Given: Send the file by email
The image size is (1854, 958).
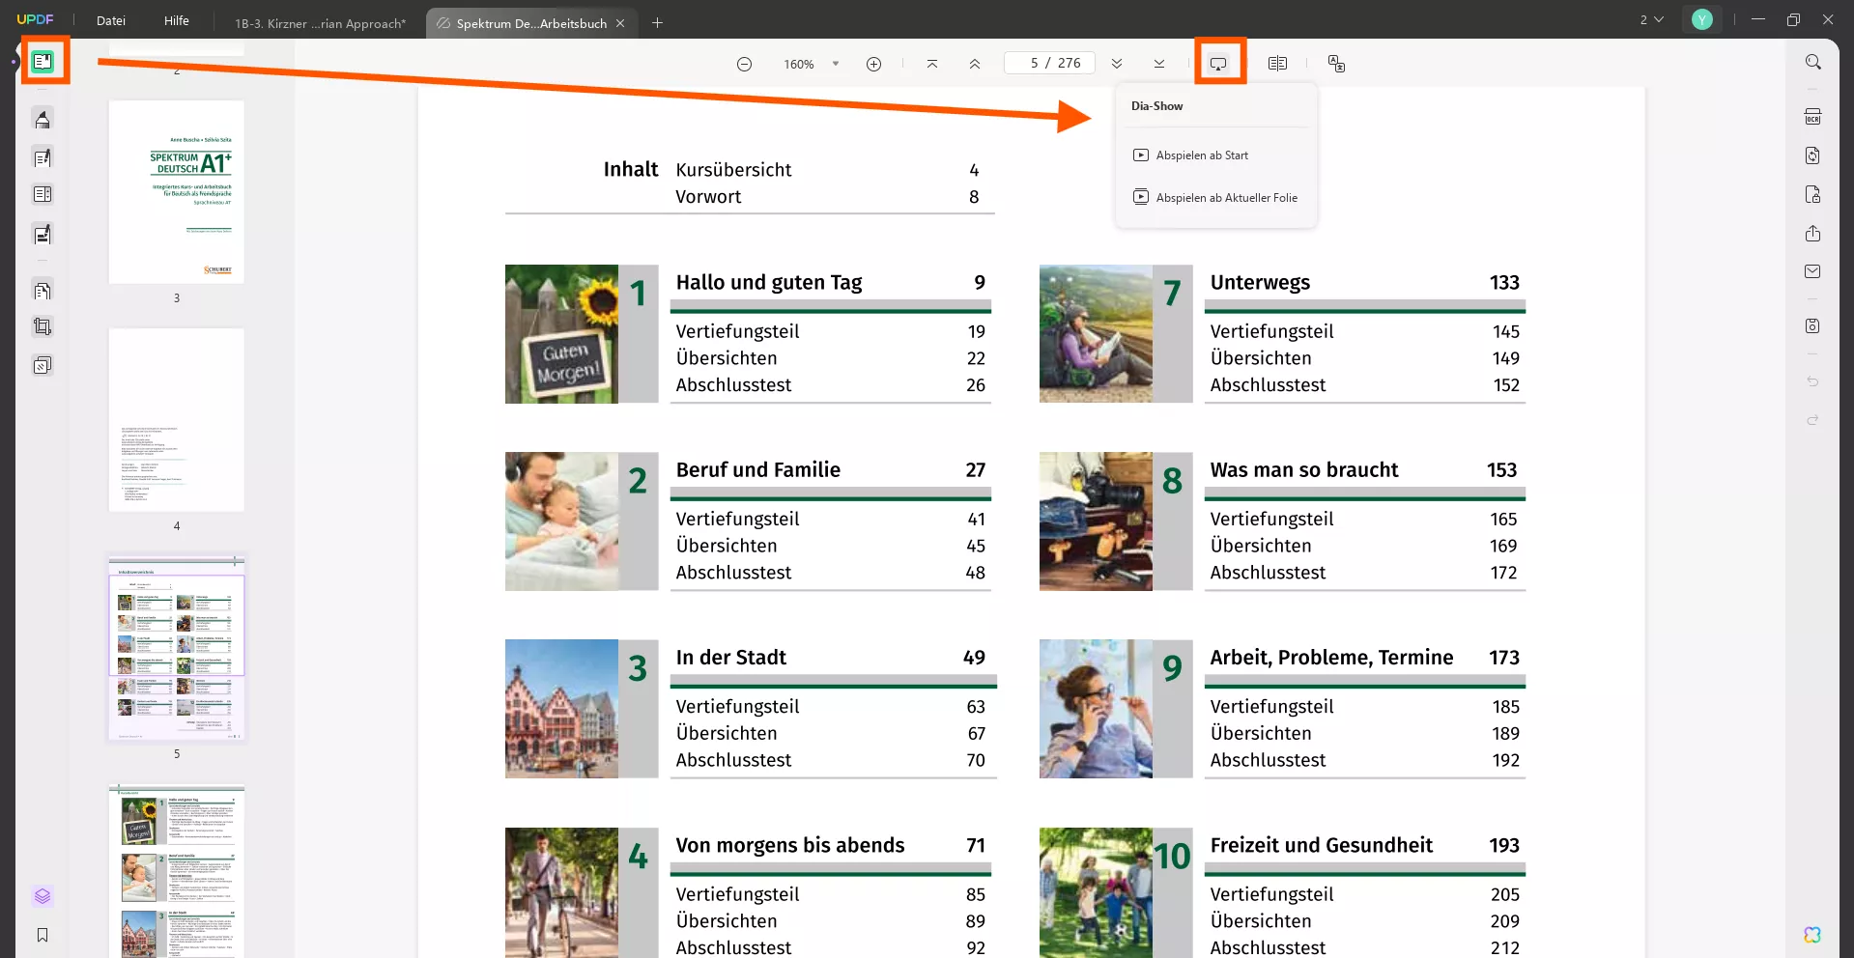Looking at the screenshot, I should coord(1813,272).
